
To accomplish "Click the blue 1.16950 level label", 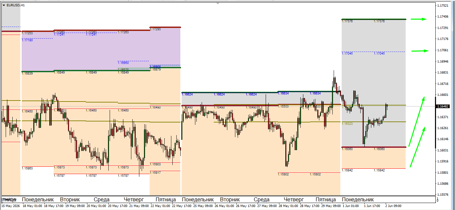I will coord(123,63).
